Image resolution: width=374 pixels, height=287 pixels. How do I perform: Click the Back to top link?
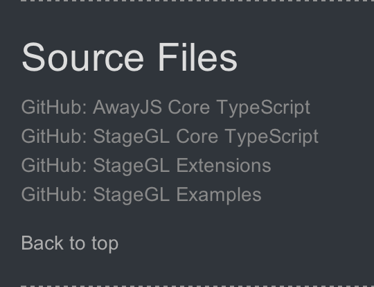tap(70, 243)
